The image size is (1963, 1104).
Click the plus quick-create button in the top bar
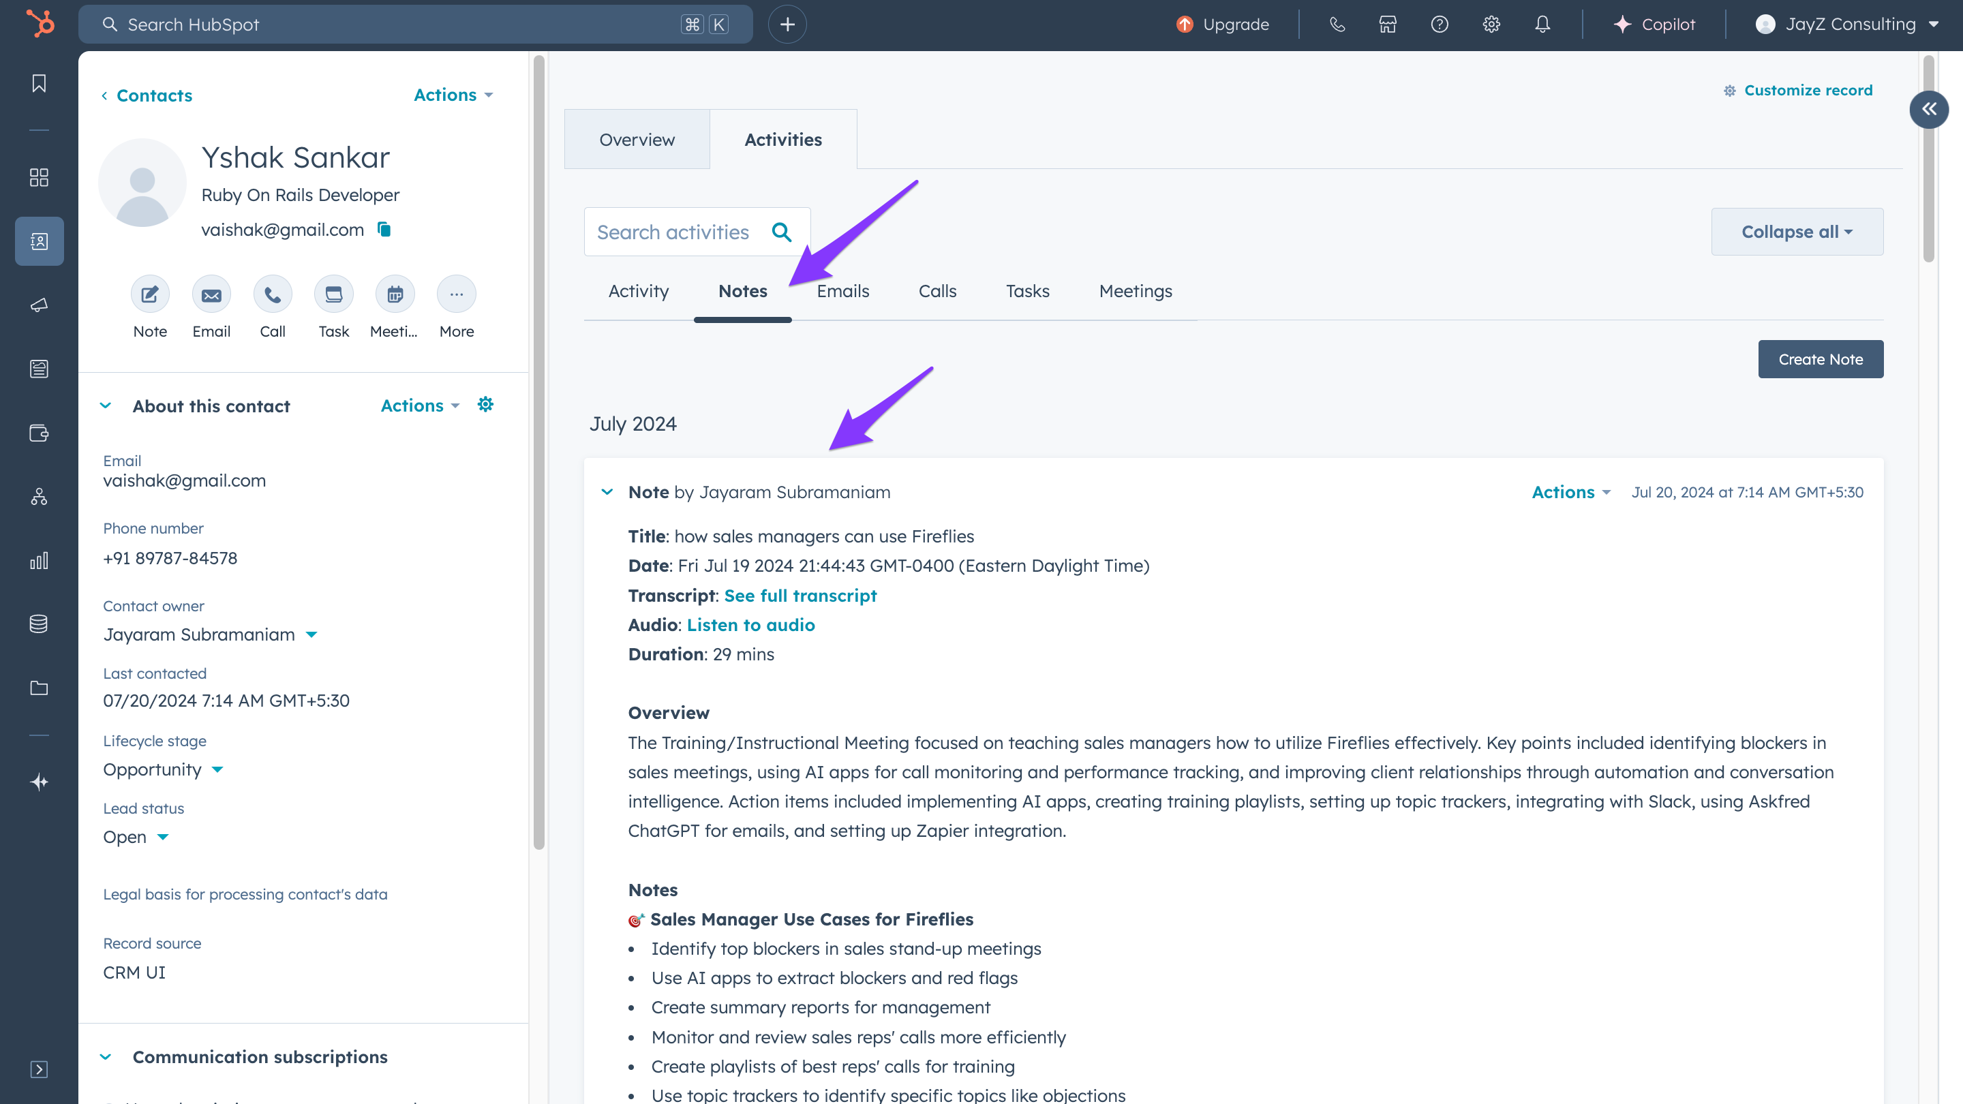[x=787, y=25]
